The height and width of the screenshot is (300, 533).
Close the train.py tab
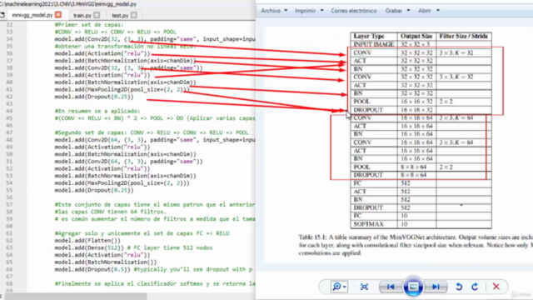[97, 15]
